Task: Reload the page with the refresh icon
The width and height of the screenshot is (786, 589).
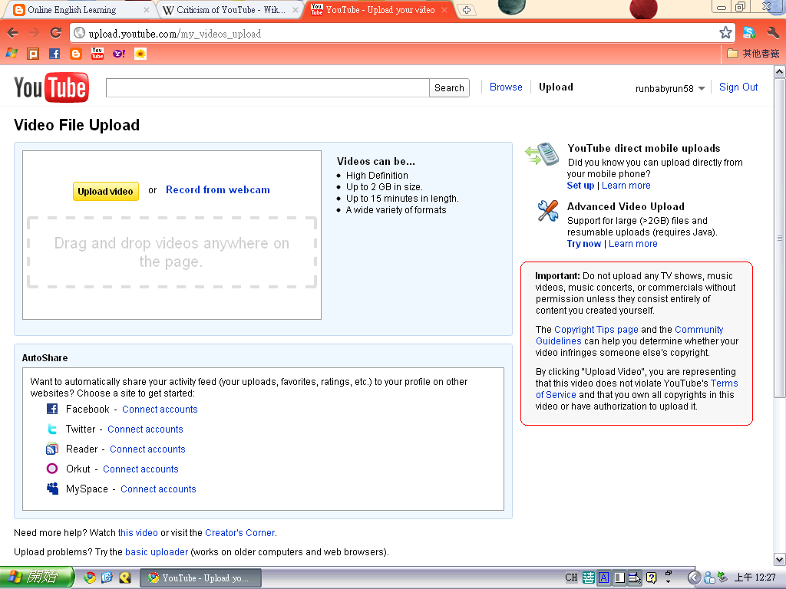Action: [55, 33]
